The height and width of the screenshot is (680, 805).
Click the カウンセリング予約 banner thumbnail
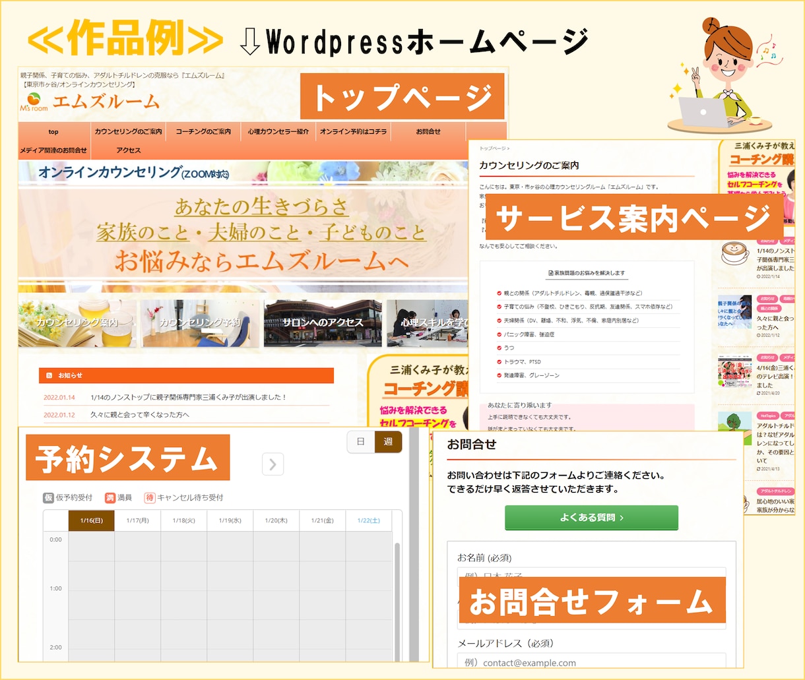(201, 323)
